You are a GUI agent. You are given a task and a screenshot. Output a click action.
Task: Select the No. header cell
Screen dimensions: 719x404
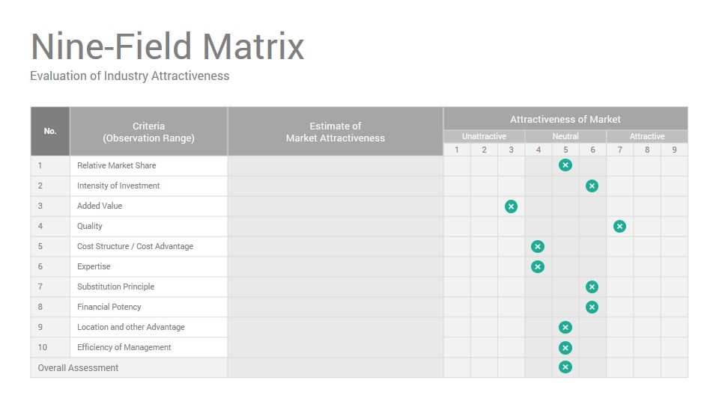pos(50,132)
